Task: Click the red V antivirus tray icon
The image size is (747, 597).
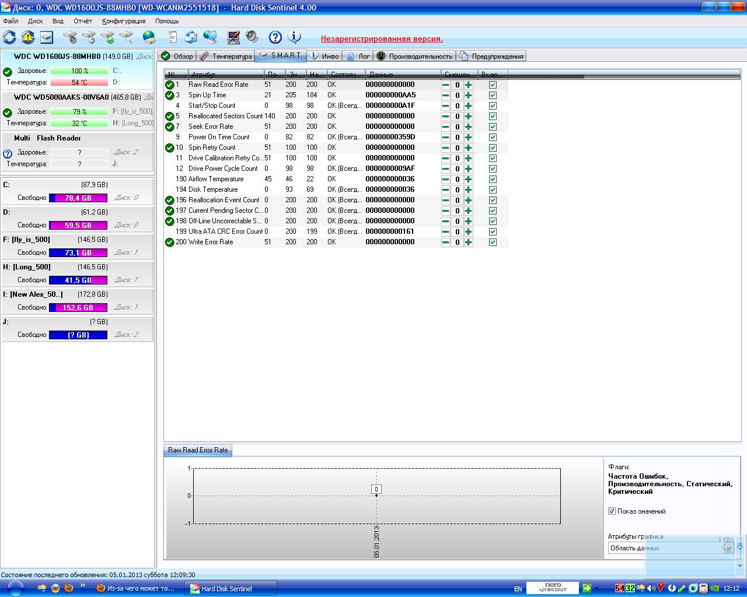Action: coord(661,588)
